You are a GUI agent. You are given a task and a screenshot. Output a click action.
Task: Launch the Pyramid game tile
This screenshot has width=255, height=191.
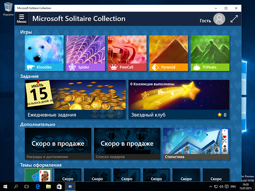click(169, 53)
